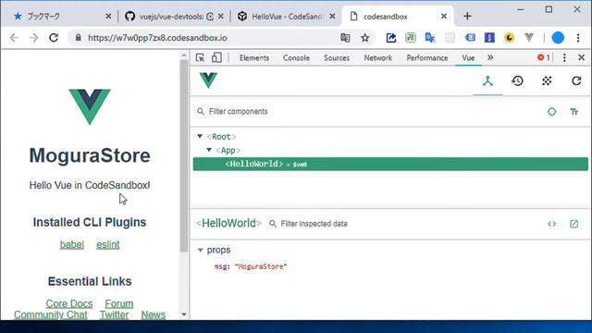Image resolution: width=592 pixels, height=333 pixels.
Task: Switch to the Performance tab
Action: 427,57
